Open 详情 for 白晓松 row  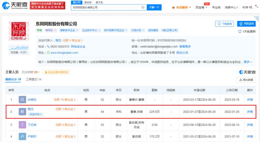pos(250,100)
